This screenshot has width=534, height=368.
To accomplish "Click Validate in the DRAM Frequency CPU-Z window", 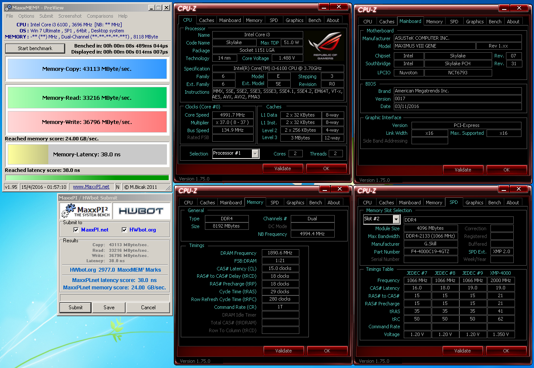I will point(283,351).
